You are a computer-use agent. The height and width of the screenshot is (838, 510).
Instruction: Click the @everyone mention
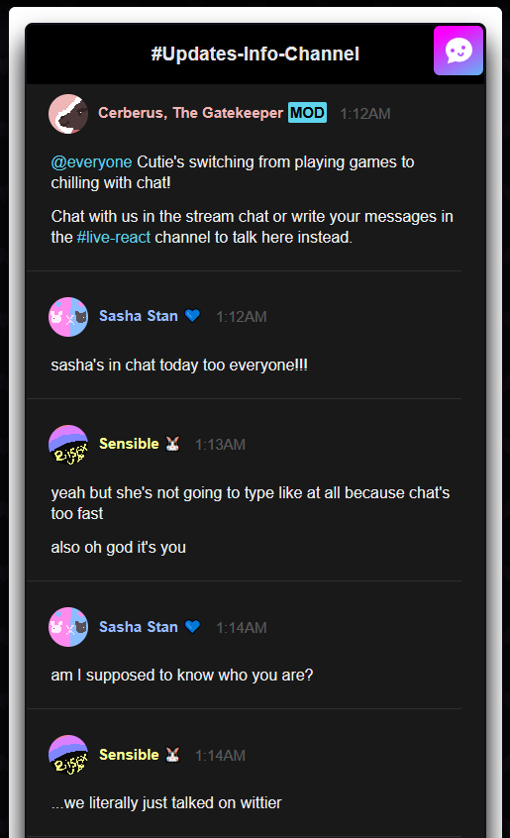[91, 161]
